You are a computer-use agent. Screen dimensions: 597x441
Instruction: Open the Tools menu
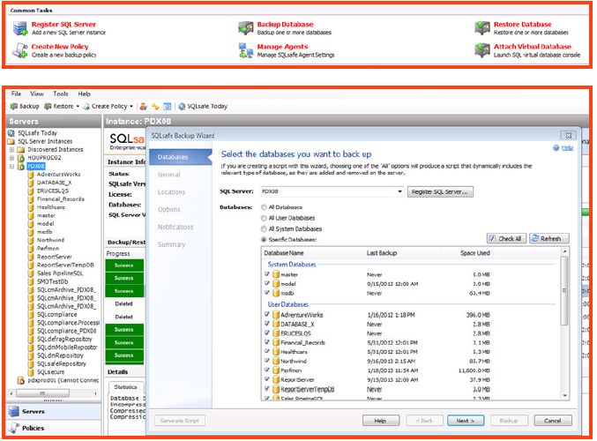pos(60,93)
